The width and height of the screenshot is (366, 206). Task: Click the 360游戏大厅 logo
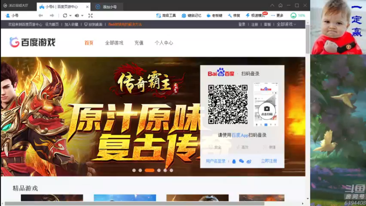(16, 5)
